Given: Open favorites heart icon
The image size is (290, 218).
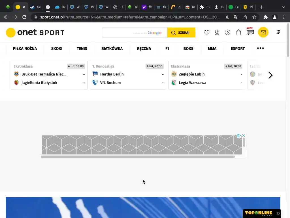Looking at the screenshot, I should (x=206, y=33).
